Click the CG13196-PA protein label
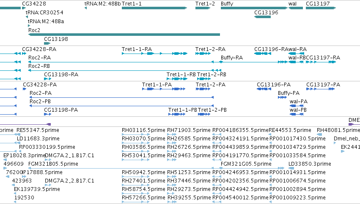The height and width of the screenshot is (204, 360). 274,85
